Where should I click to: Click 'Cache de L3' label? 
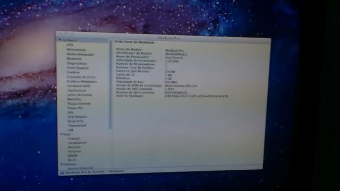125,74
